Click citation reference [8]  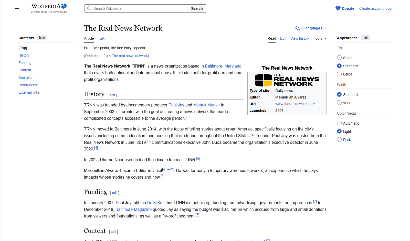click(197, 215)
